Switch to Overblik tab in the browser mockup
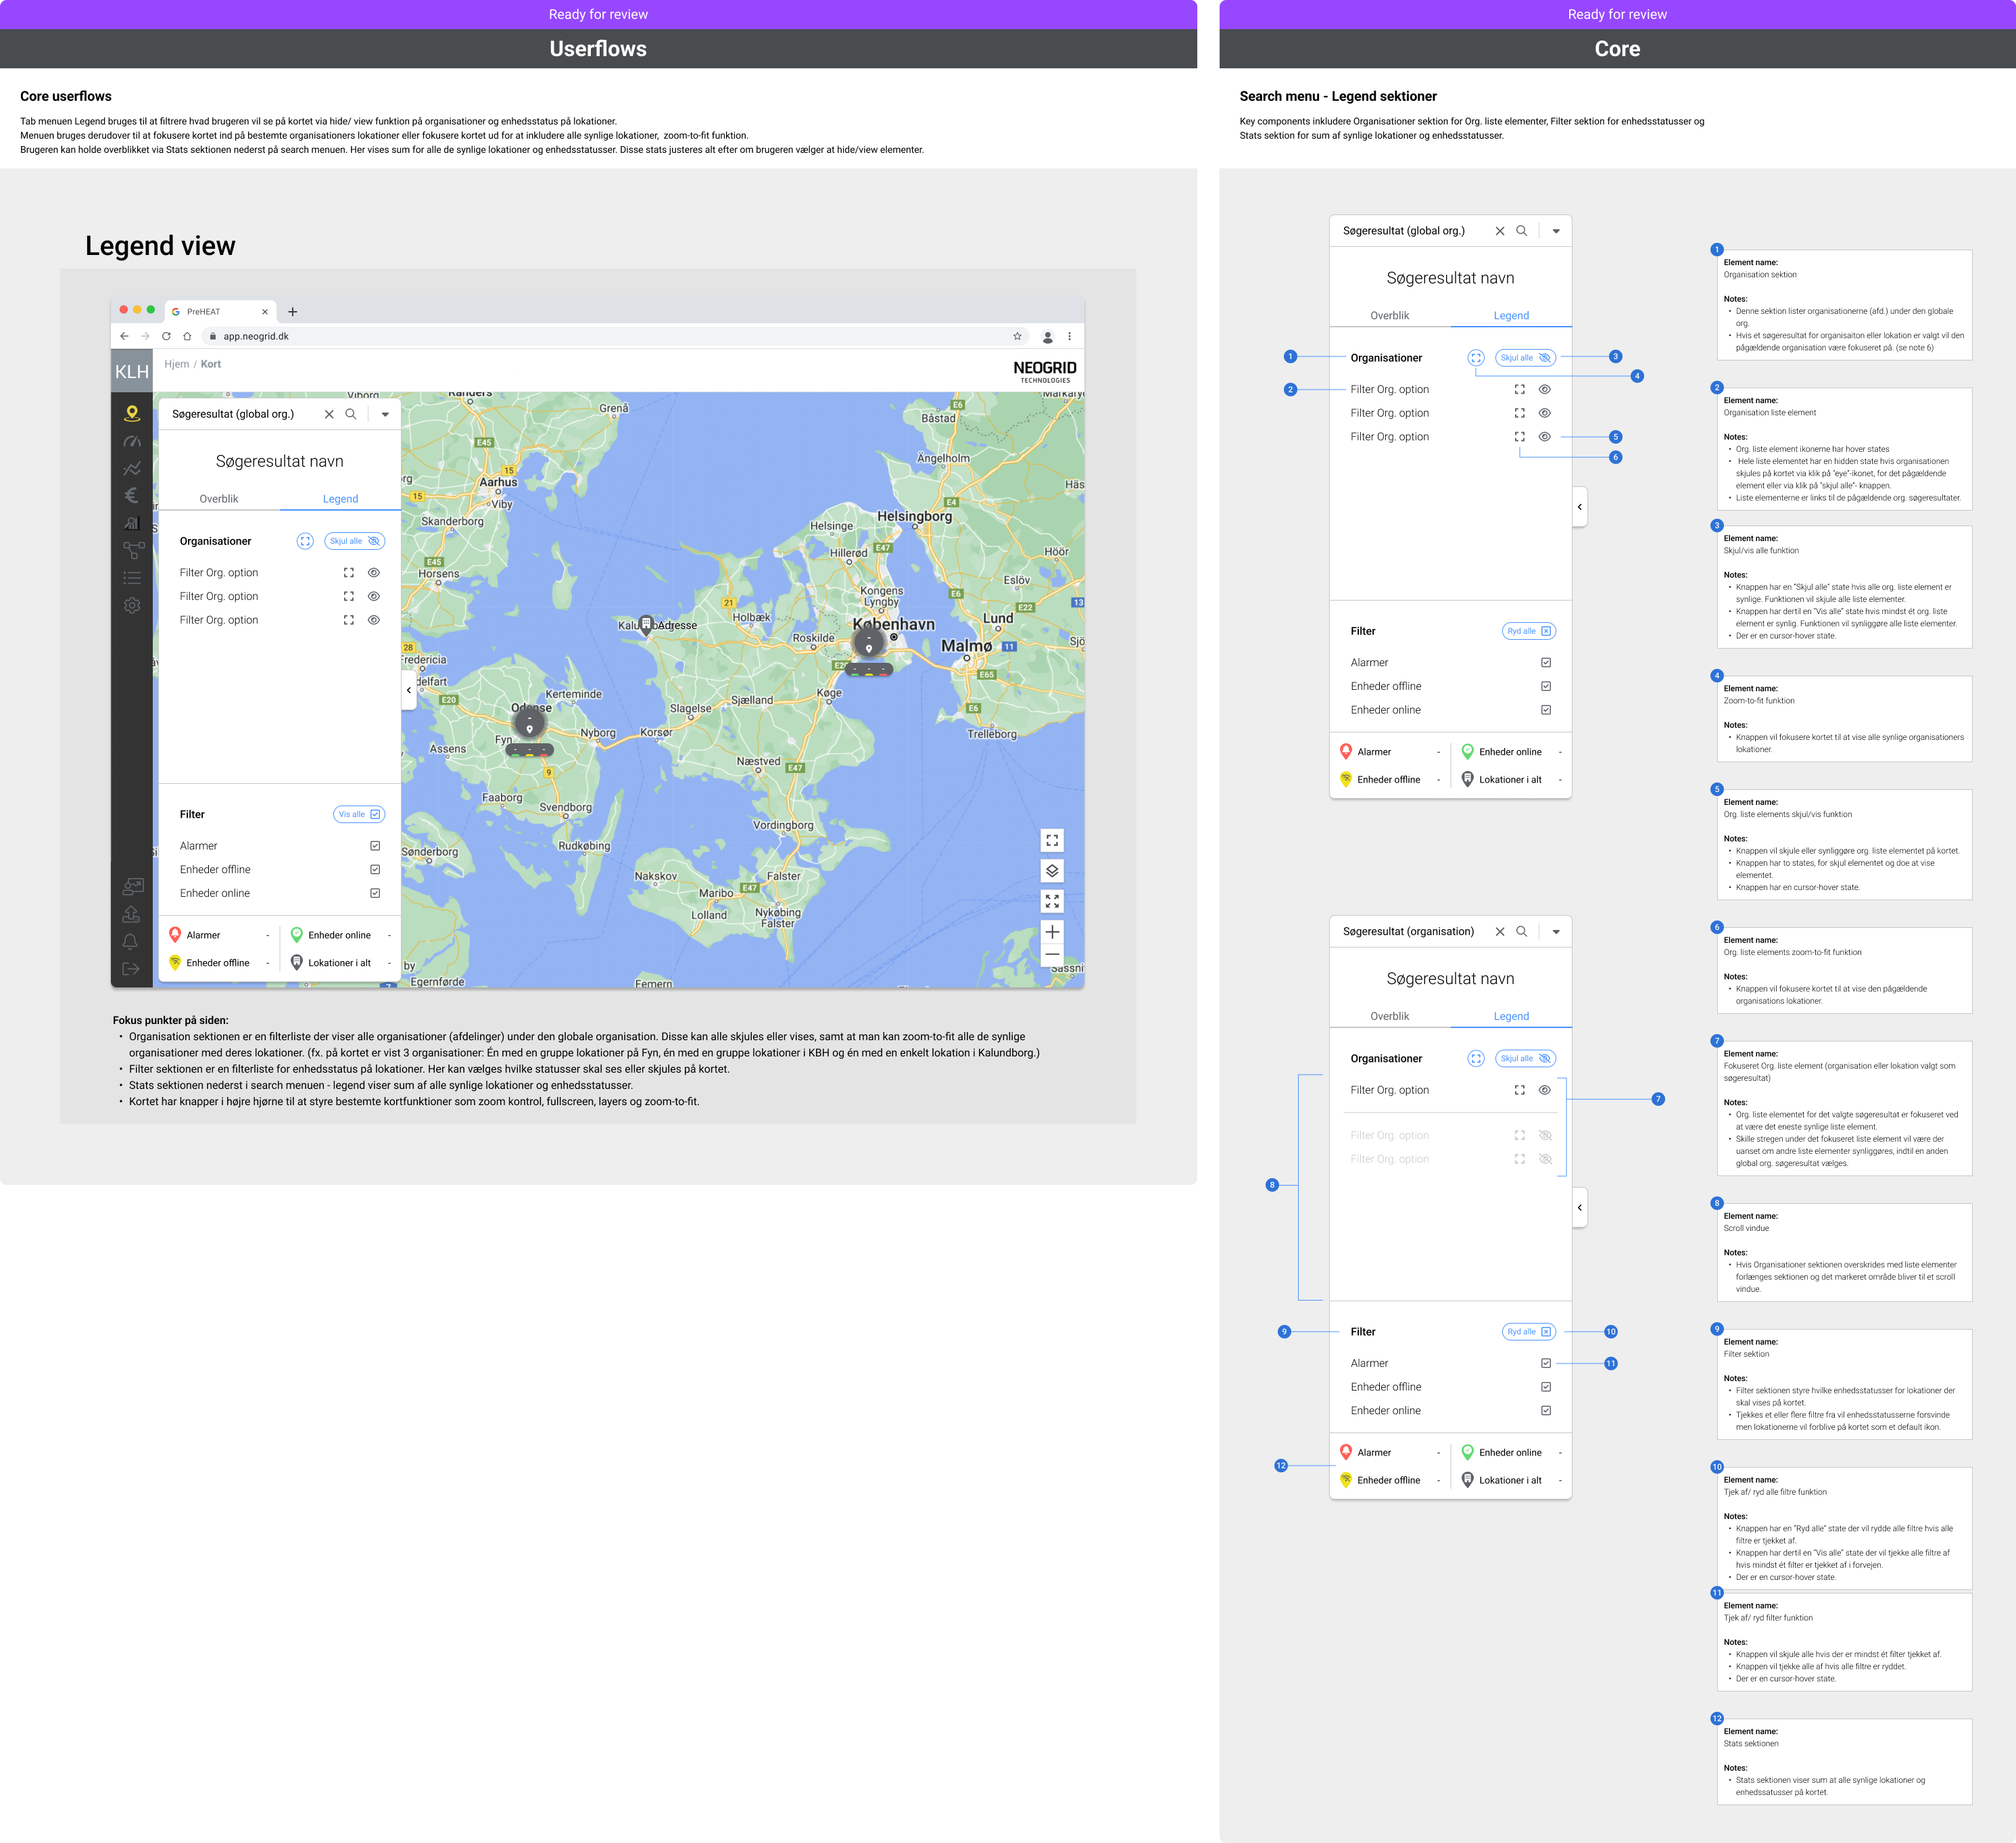Image resolution: width=2016 pixels, height=1843 pixels. tap(218, 498)
